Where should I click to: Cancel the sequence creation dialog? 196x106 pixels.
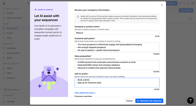(x=129, y=101)
